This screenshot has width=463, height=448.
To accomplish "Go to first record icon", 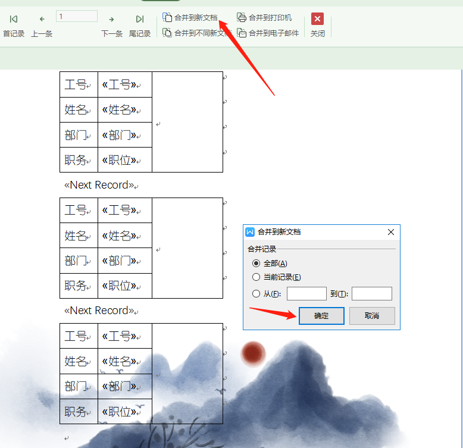I will coord(14,19).
